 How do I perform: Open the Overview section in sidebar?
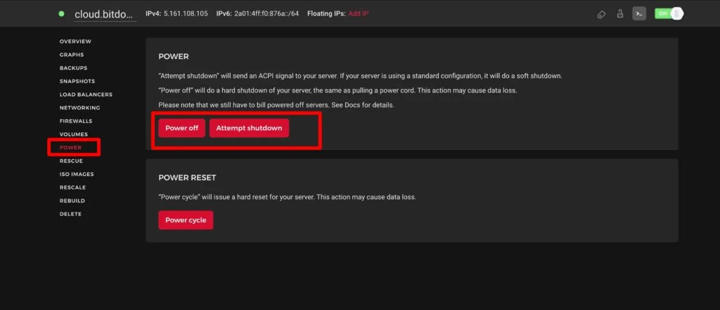75,41
